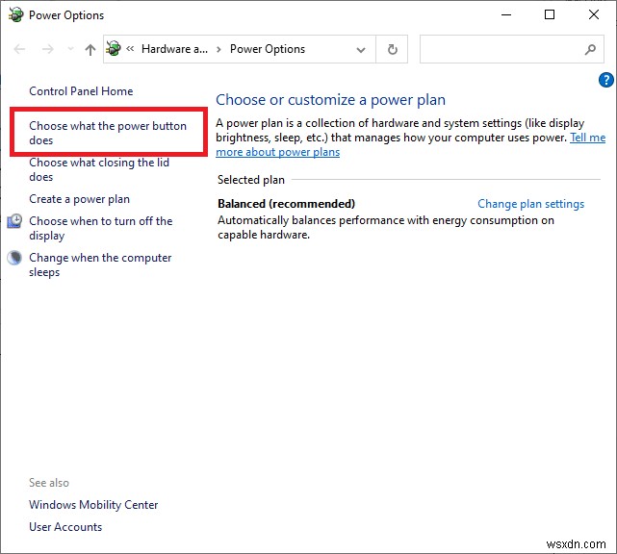The height and width of the screenshot is (554, 617).
Task: Refresh the Power Options page
Action: click(392, 49)
